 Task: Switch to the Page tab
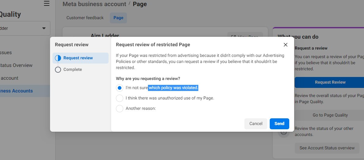tap(118, 18)
